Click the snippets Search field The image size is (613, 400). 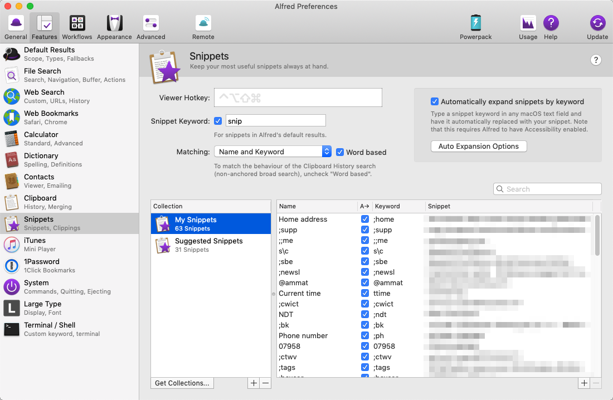pos(547,189)
